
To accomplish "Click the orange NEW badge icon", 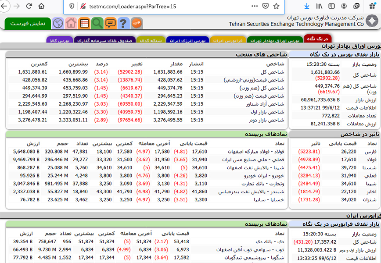I will pos(137,23).
